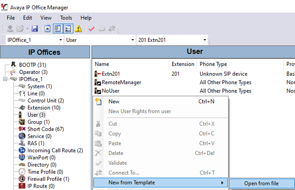Select RAS (1) tree item
The height and width of the screenshot is (190, 295).
(x=36, y=143)
